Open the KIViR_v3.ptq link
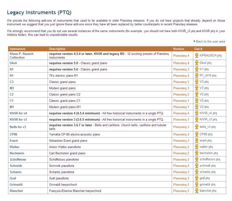Screen dimensions: 232x201 208,119
